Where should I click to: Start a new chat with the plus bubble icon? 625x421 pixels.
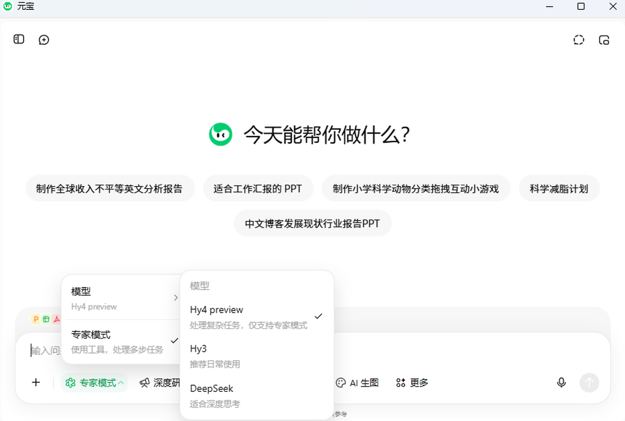[x=44, y=40]
